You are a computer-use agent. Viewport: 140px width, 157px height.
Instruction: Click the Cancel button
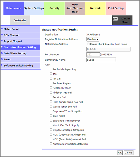(129, 153)
